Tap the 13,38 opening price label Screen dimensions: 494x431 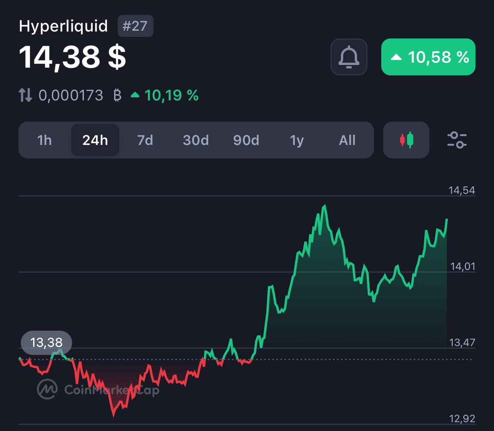(46, 343)
